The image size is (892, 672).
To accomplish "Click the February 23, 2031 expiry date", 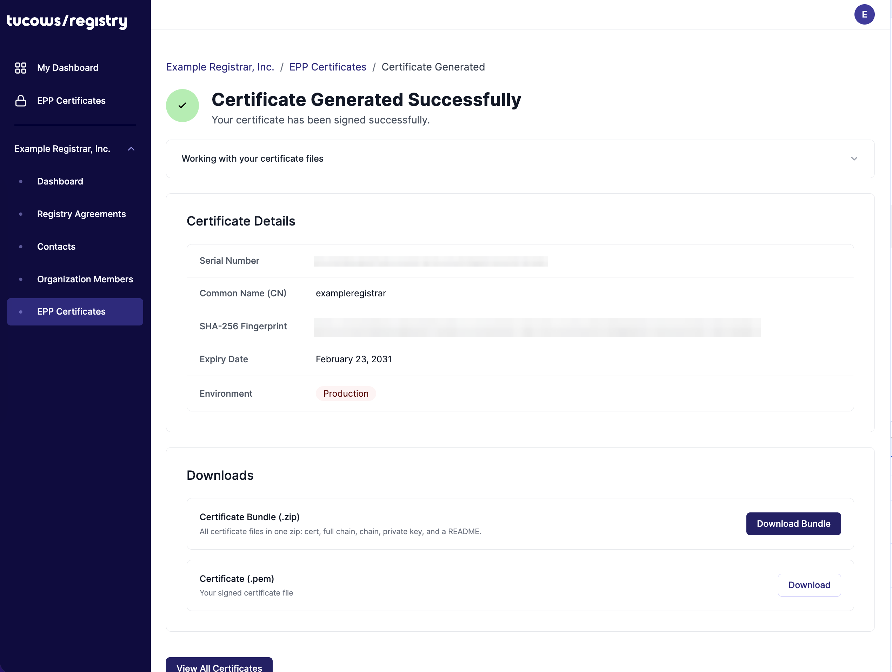I will click(354, 359).
